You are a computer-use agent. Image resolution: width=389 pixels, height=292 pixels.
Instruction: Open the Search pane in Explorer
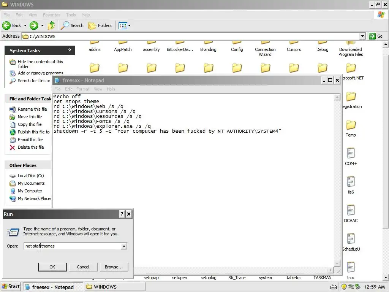[x=72, y=25]
